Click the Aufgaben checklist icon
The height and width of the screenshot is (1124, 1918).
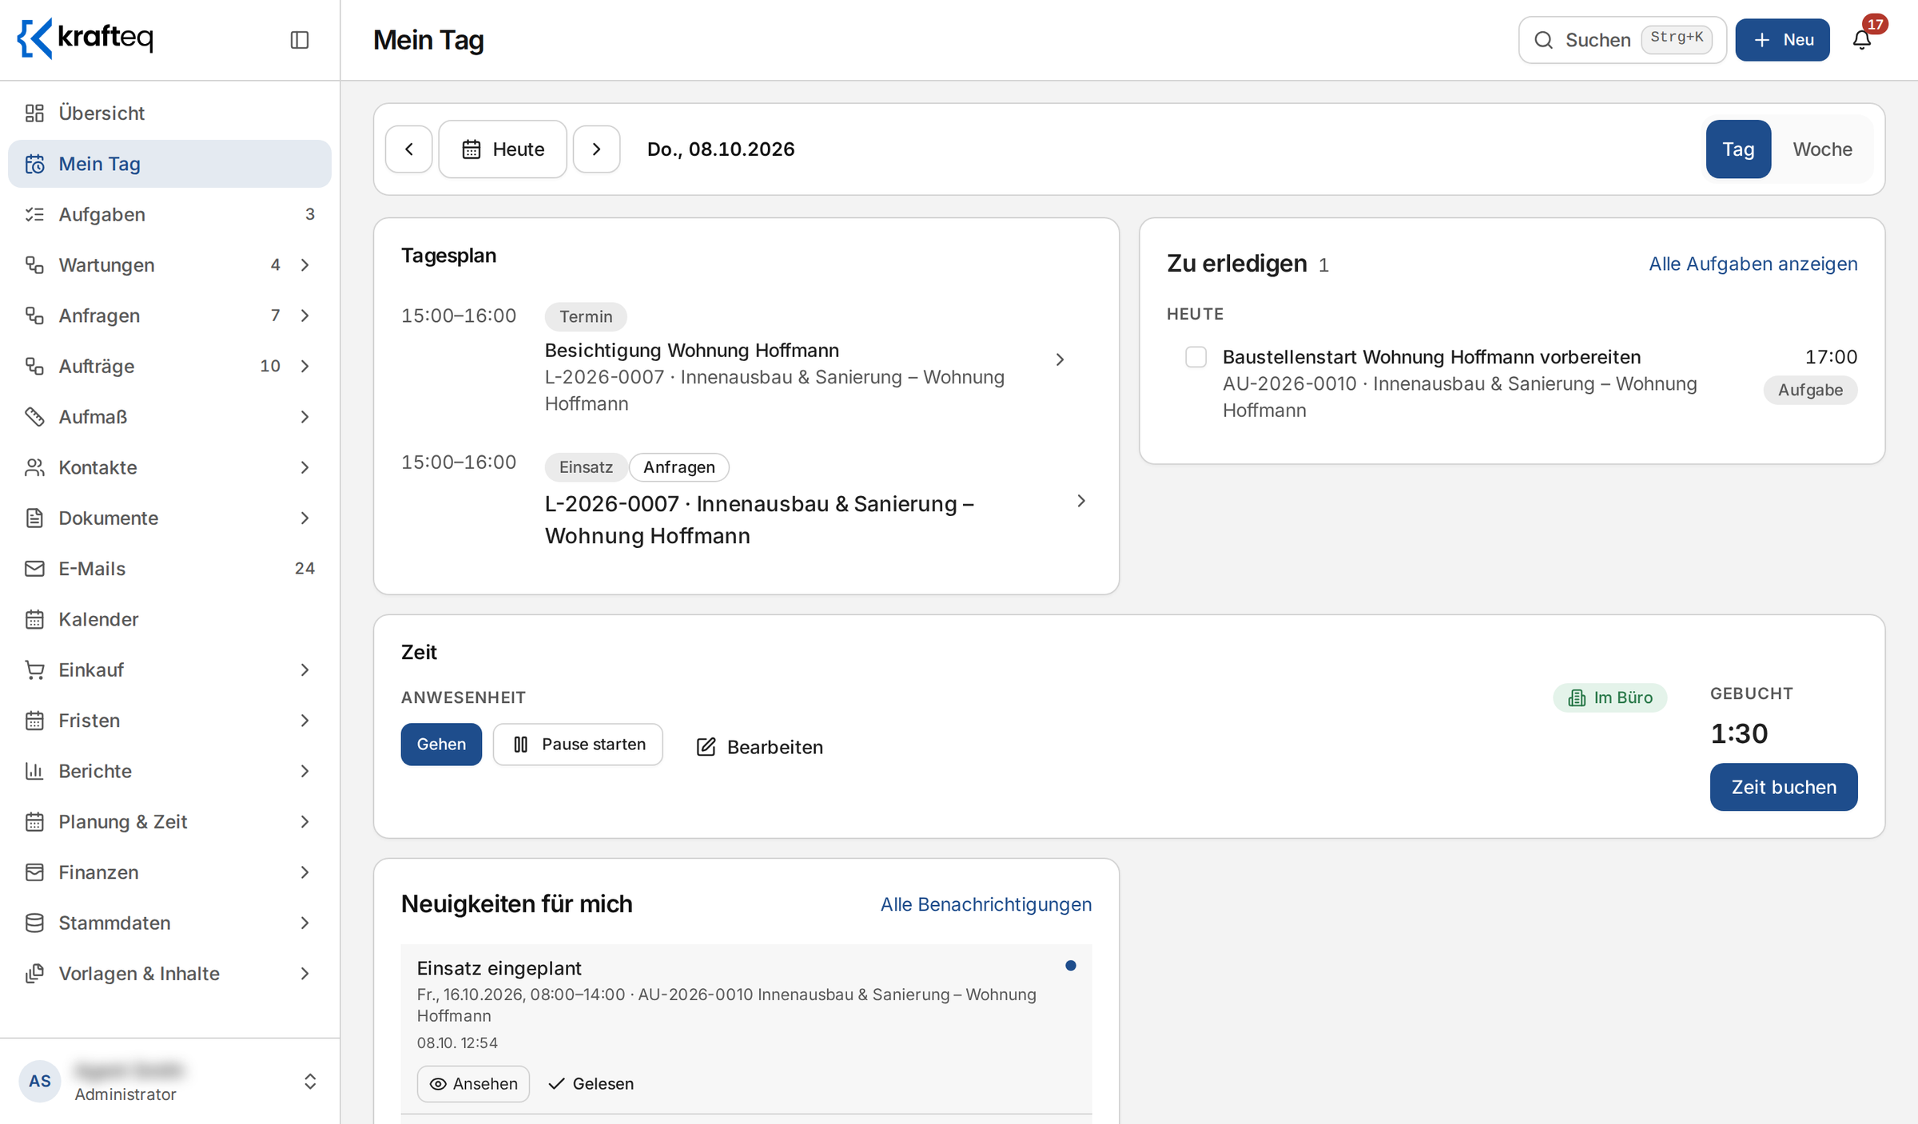(x=34, y=214)
